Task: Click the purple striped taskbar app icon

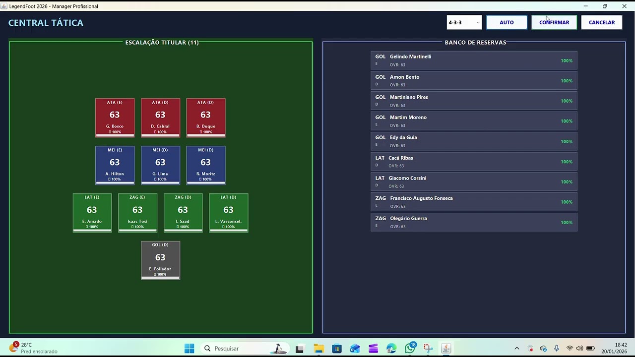Action: (373, 349)
